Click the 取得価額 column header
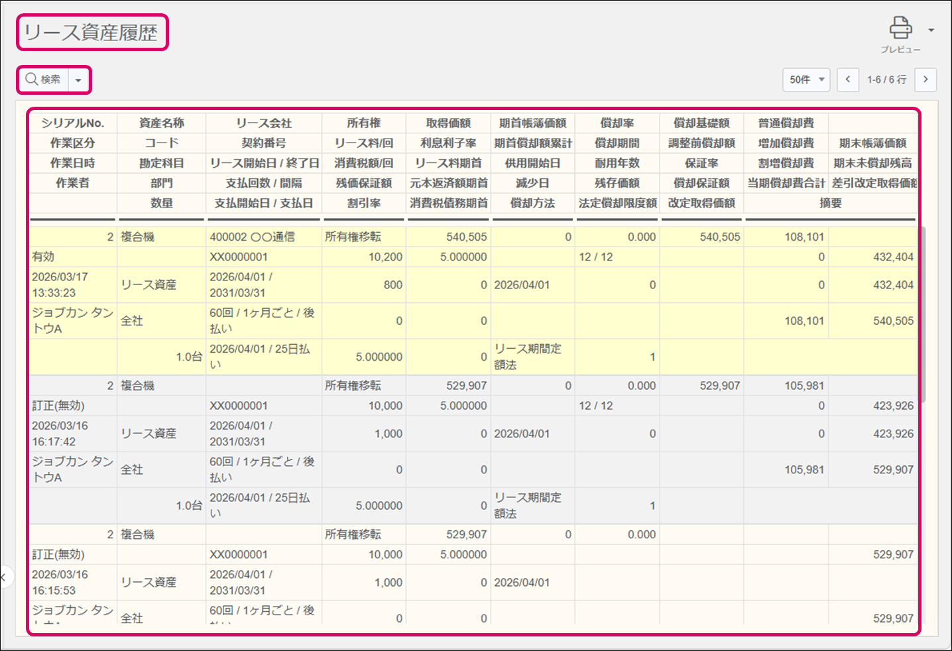 [x=448, y=123]
